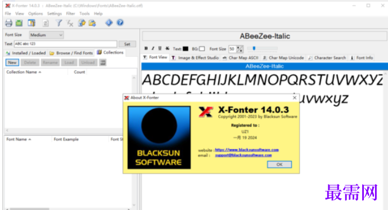Viewport: 388px width, 210px height.
Task: Click the Count column header
Action: coord(79,72)
